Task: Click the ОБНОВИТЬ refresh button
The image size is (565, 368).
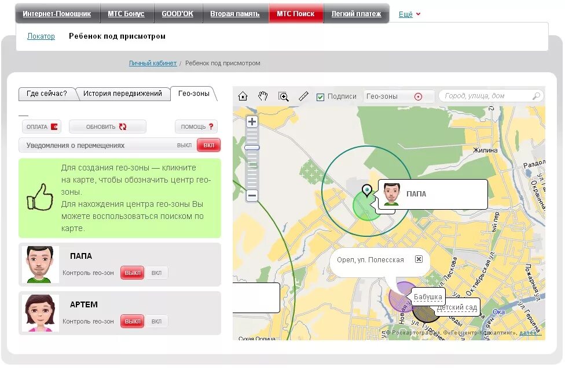Action: point(107,127)
